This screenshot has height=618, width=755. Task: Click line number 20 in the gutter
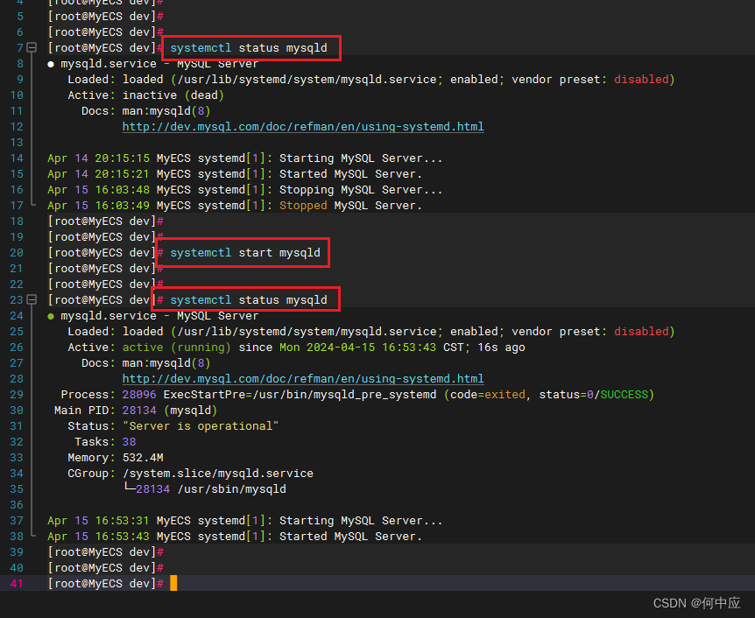[17, 253]
